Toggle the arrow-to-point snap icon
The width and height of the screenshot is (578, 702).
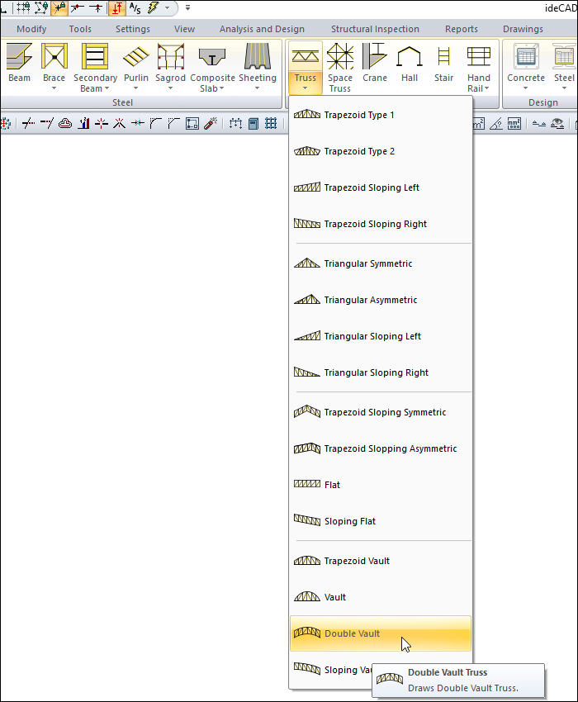(78, 7)
